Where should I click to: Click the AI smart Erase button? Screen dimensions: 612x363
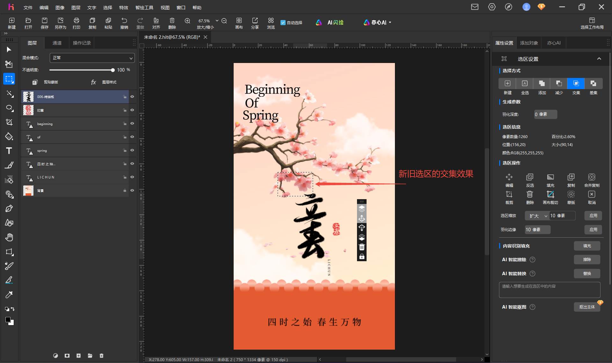click(587, 260)
